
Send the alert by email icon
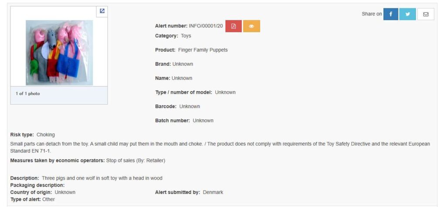[x=426, y=14]
